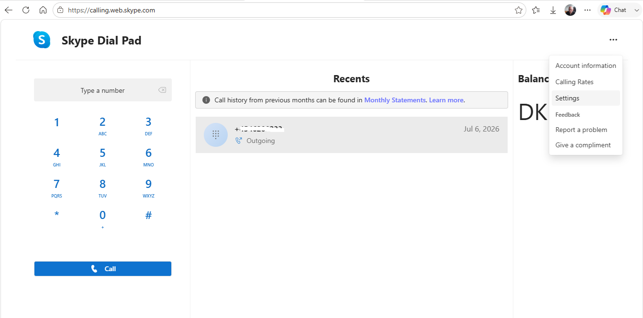Image resolution: width=643 pixels, height=318 pixels.
Task: Dial digit 6 MNO on the keypad
Action: tap(148, 157)
